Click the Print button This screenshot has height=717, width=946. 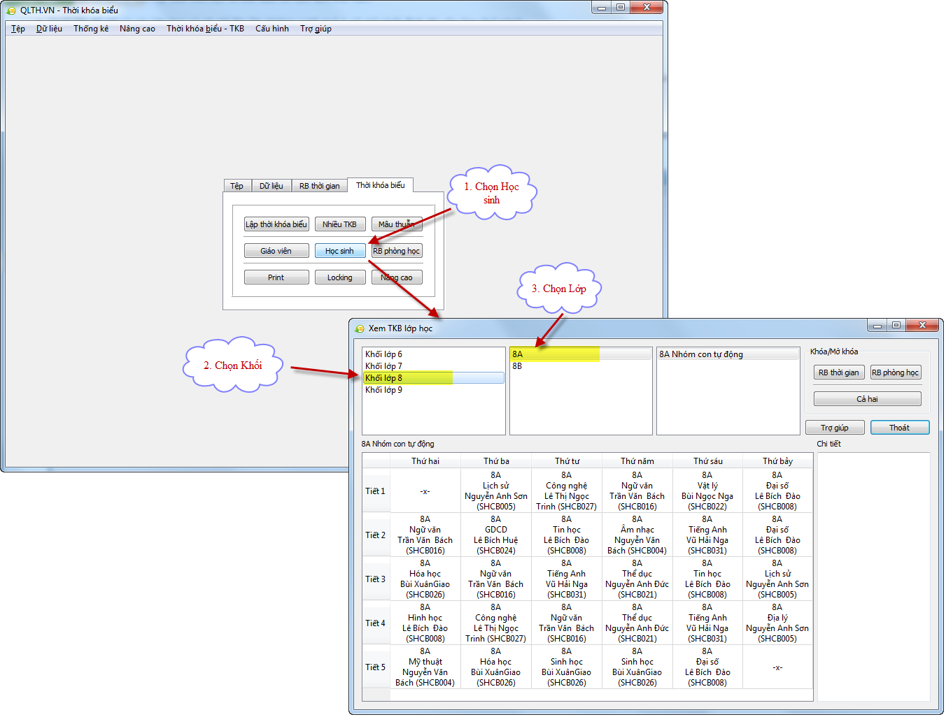coord(276,277)
